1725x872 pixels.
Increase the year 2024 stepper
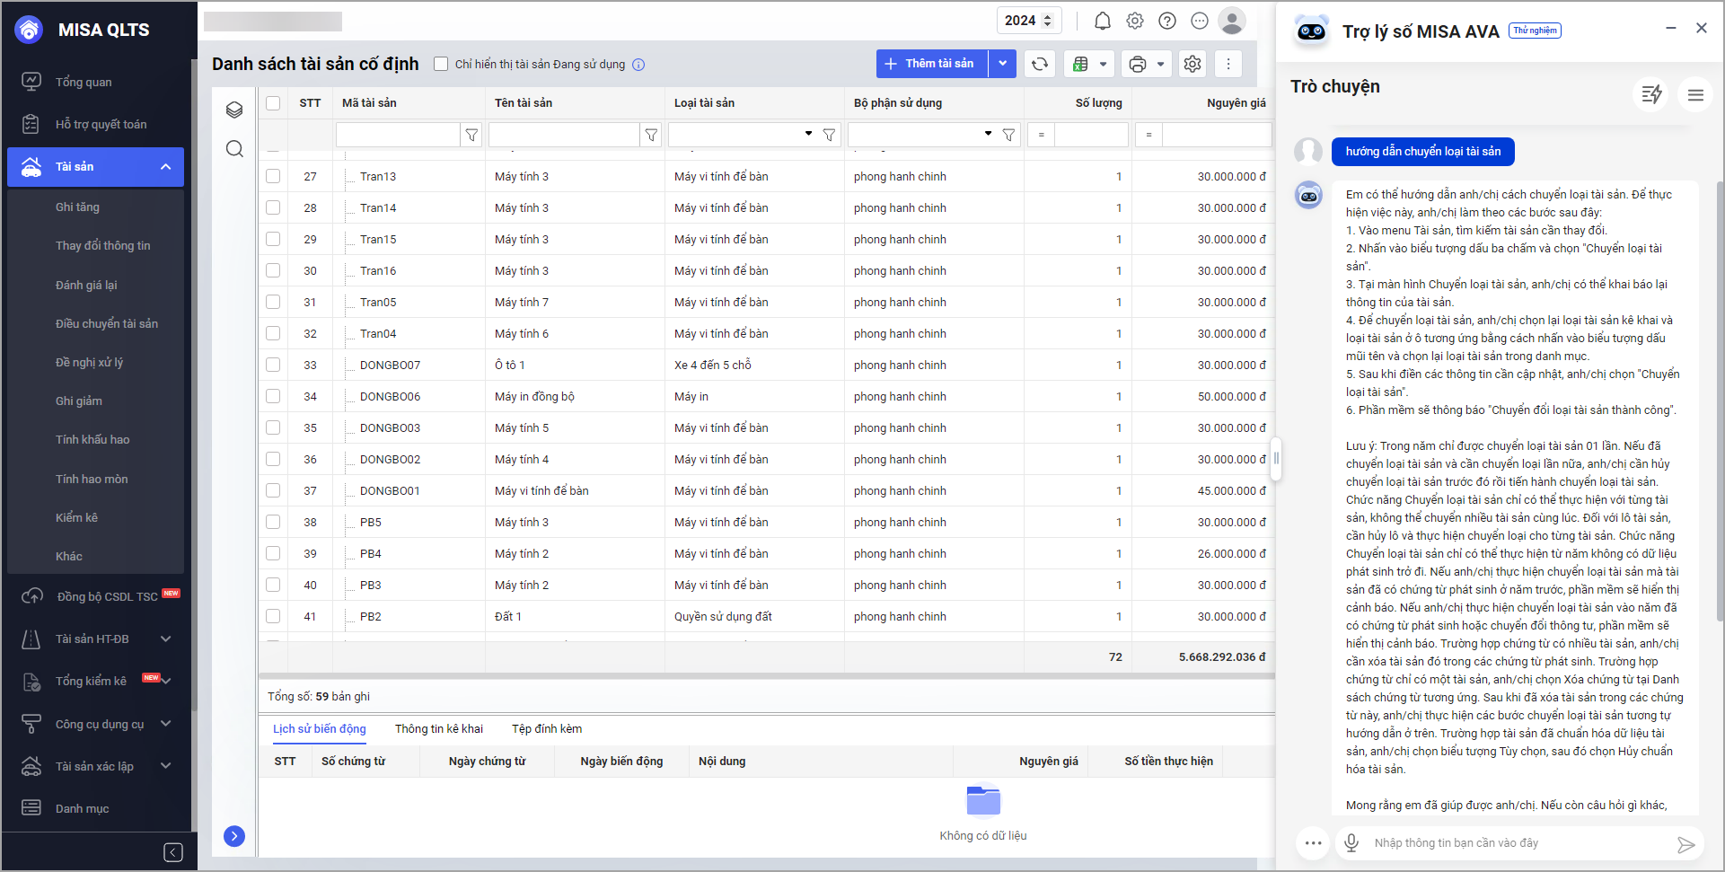(1047, 16)
